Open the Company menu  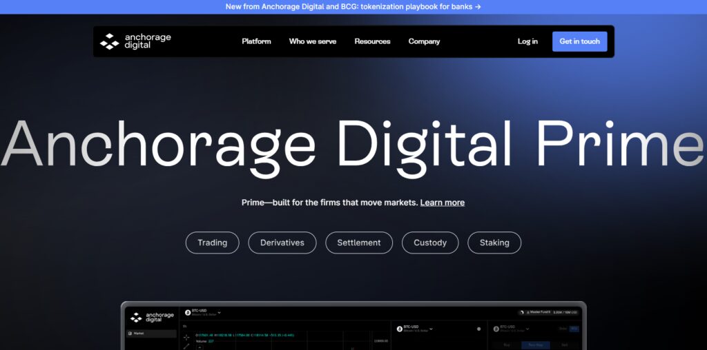424,41
